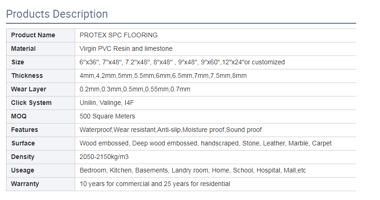Click the Products Description heading

click(x=57, y=14)
